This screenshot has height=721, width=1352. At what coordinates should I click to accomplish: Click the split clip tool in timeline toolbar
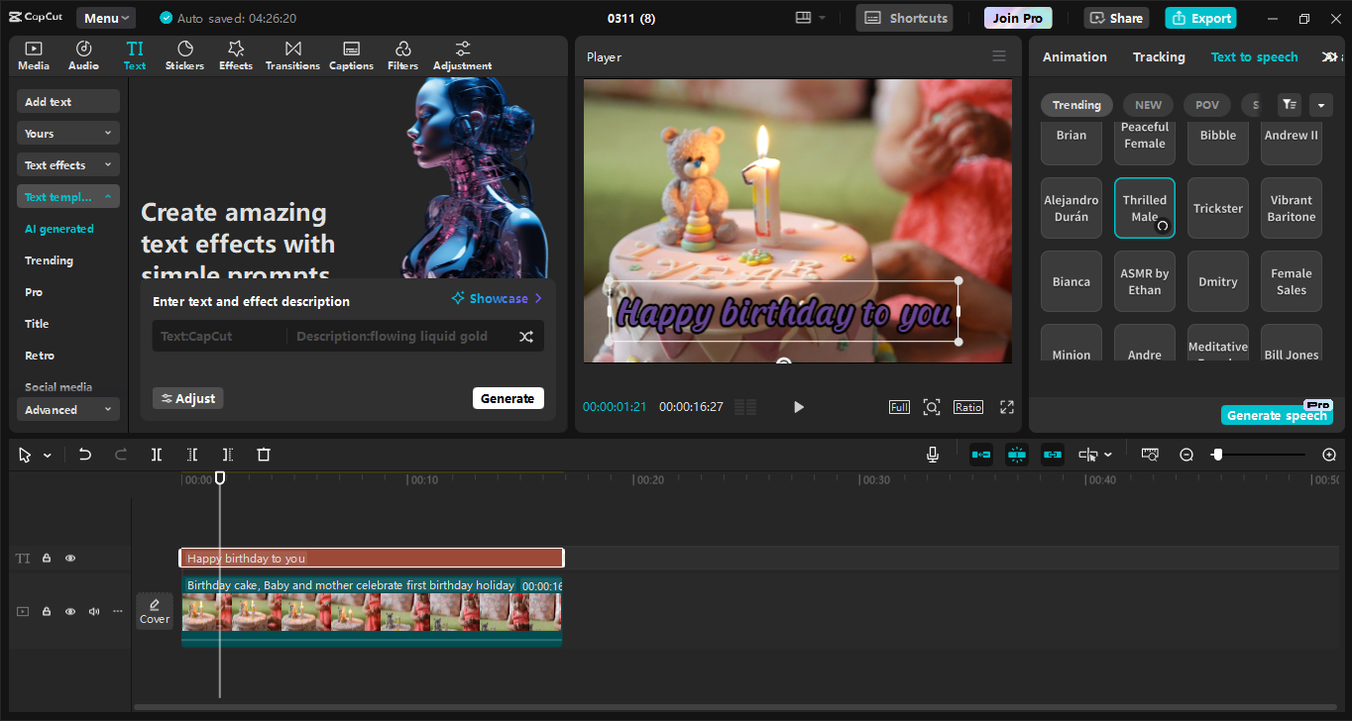[x=157, y=455]
